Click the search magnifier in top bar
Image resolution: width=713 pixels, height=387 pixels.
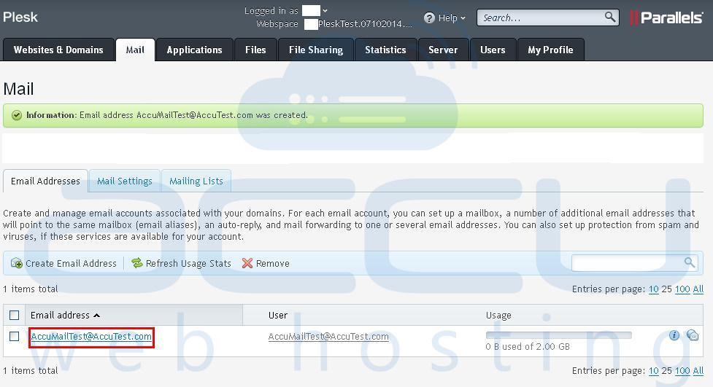[x=610, y=17]
